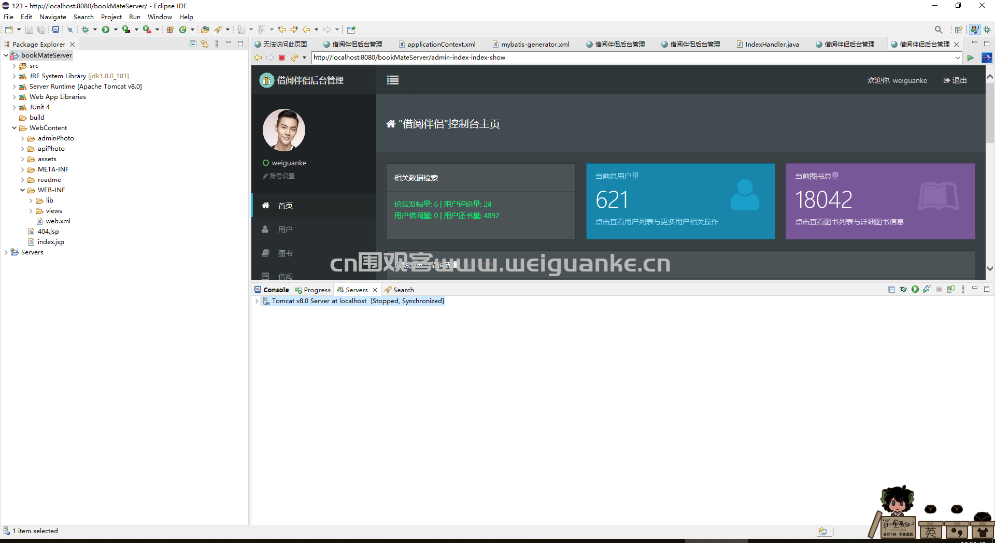Open the Navigate menu
The image size is (995, 543).
pos(53,17)
